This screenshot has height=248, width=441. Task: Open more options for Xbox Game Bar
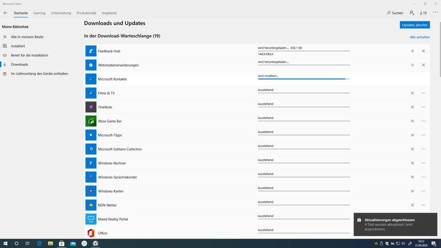click(x=423, y=121)
